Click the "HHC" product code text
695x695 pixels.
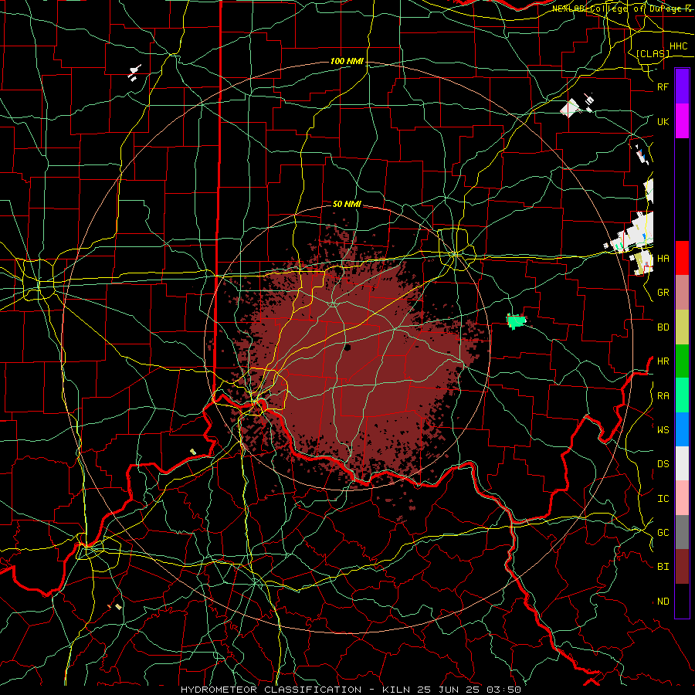(x=678, y=46)
